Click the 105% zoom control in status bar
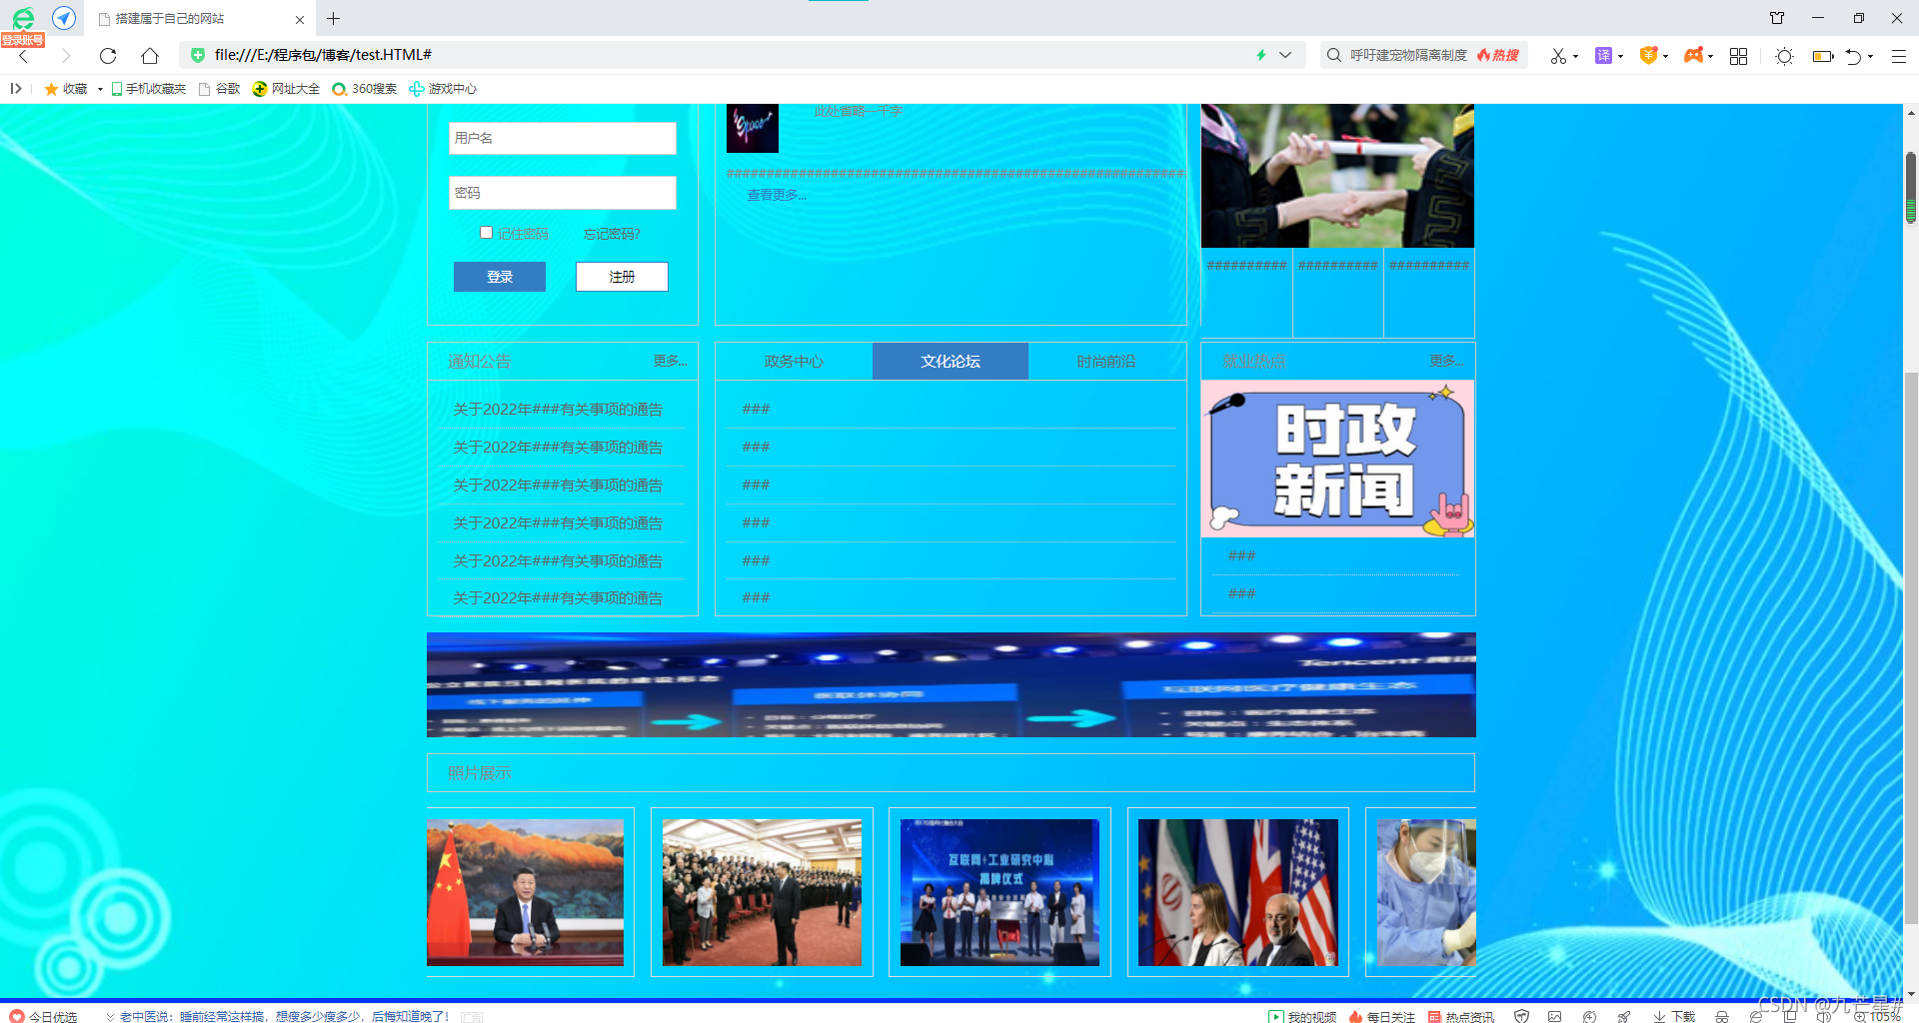This screenshot has height=1023, width=1919. pos(1878,1016)
